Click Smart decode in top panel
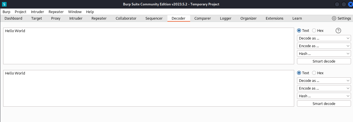This screenshot has height=122, width=353. pyautogui.click(x=324, y=61)
